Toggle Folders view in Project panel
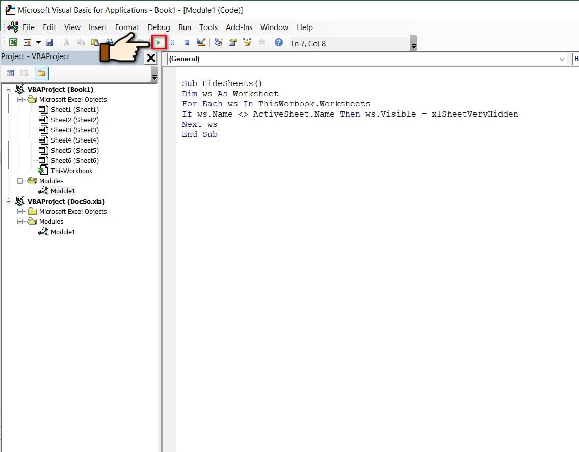Screen dimensions: 579x452 pyautogui.click(x=41, y=74)
